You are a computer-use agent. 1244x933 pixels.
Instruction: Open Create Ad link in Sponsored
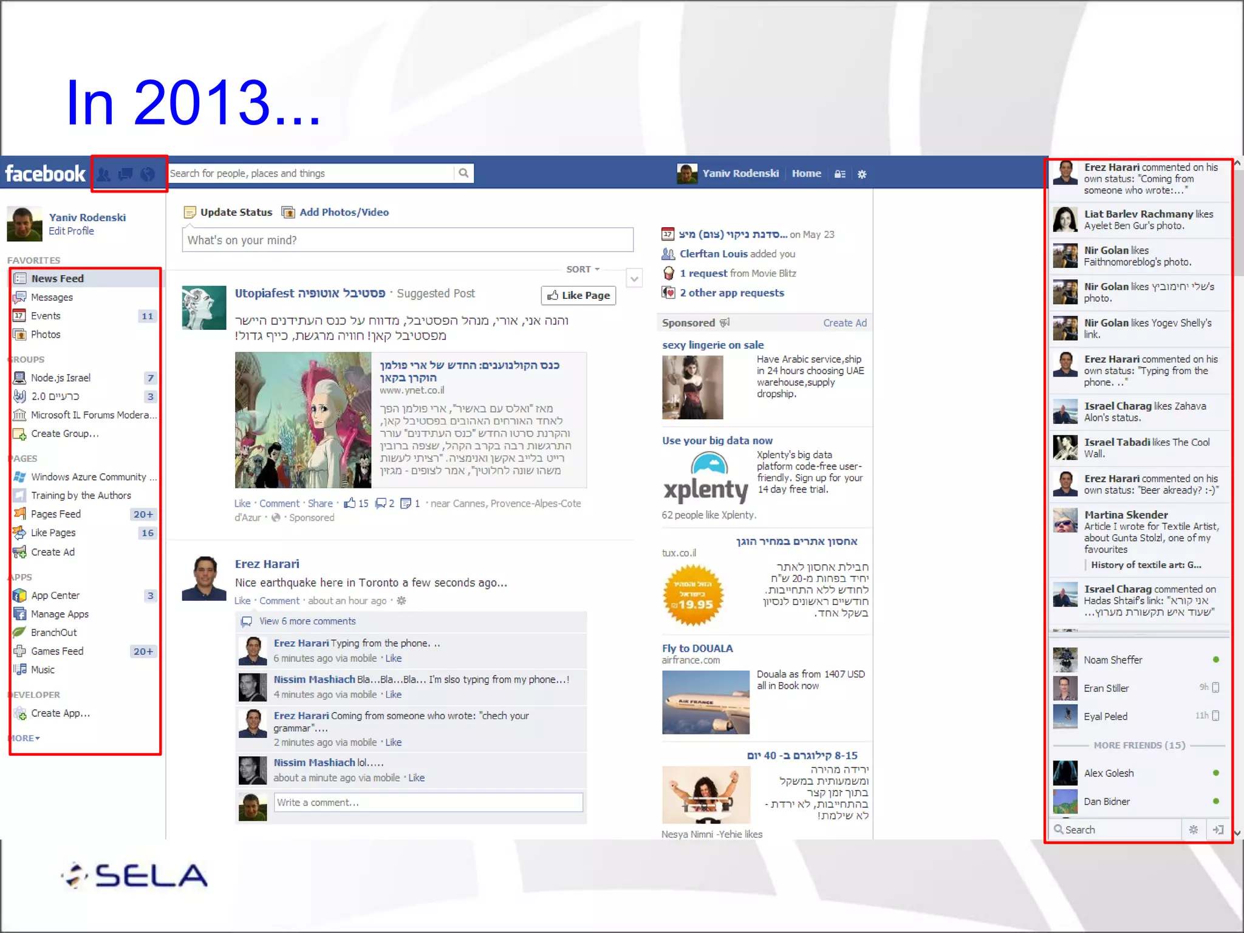tap(844, 323)
